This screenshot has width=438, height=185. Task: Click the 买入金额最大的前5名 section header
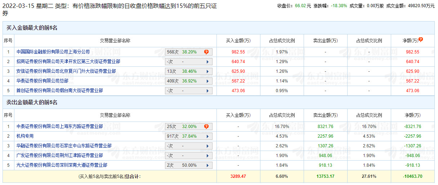pyautogui.click(x=32, y=28)
